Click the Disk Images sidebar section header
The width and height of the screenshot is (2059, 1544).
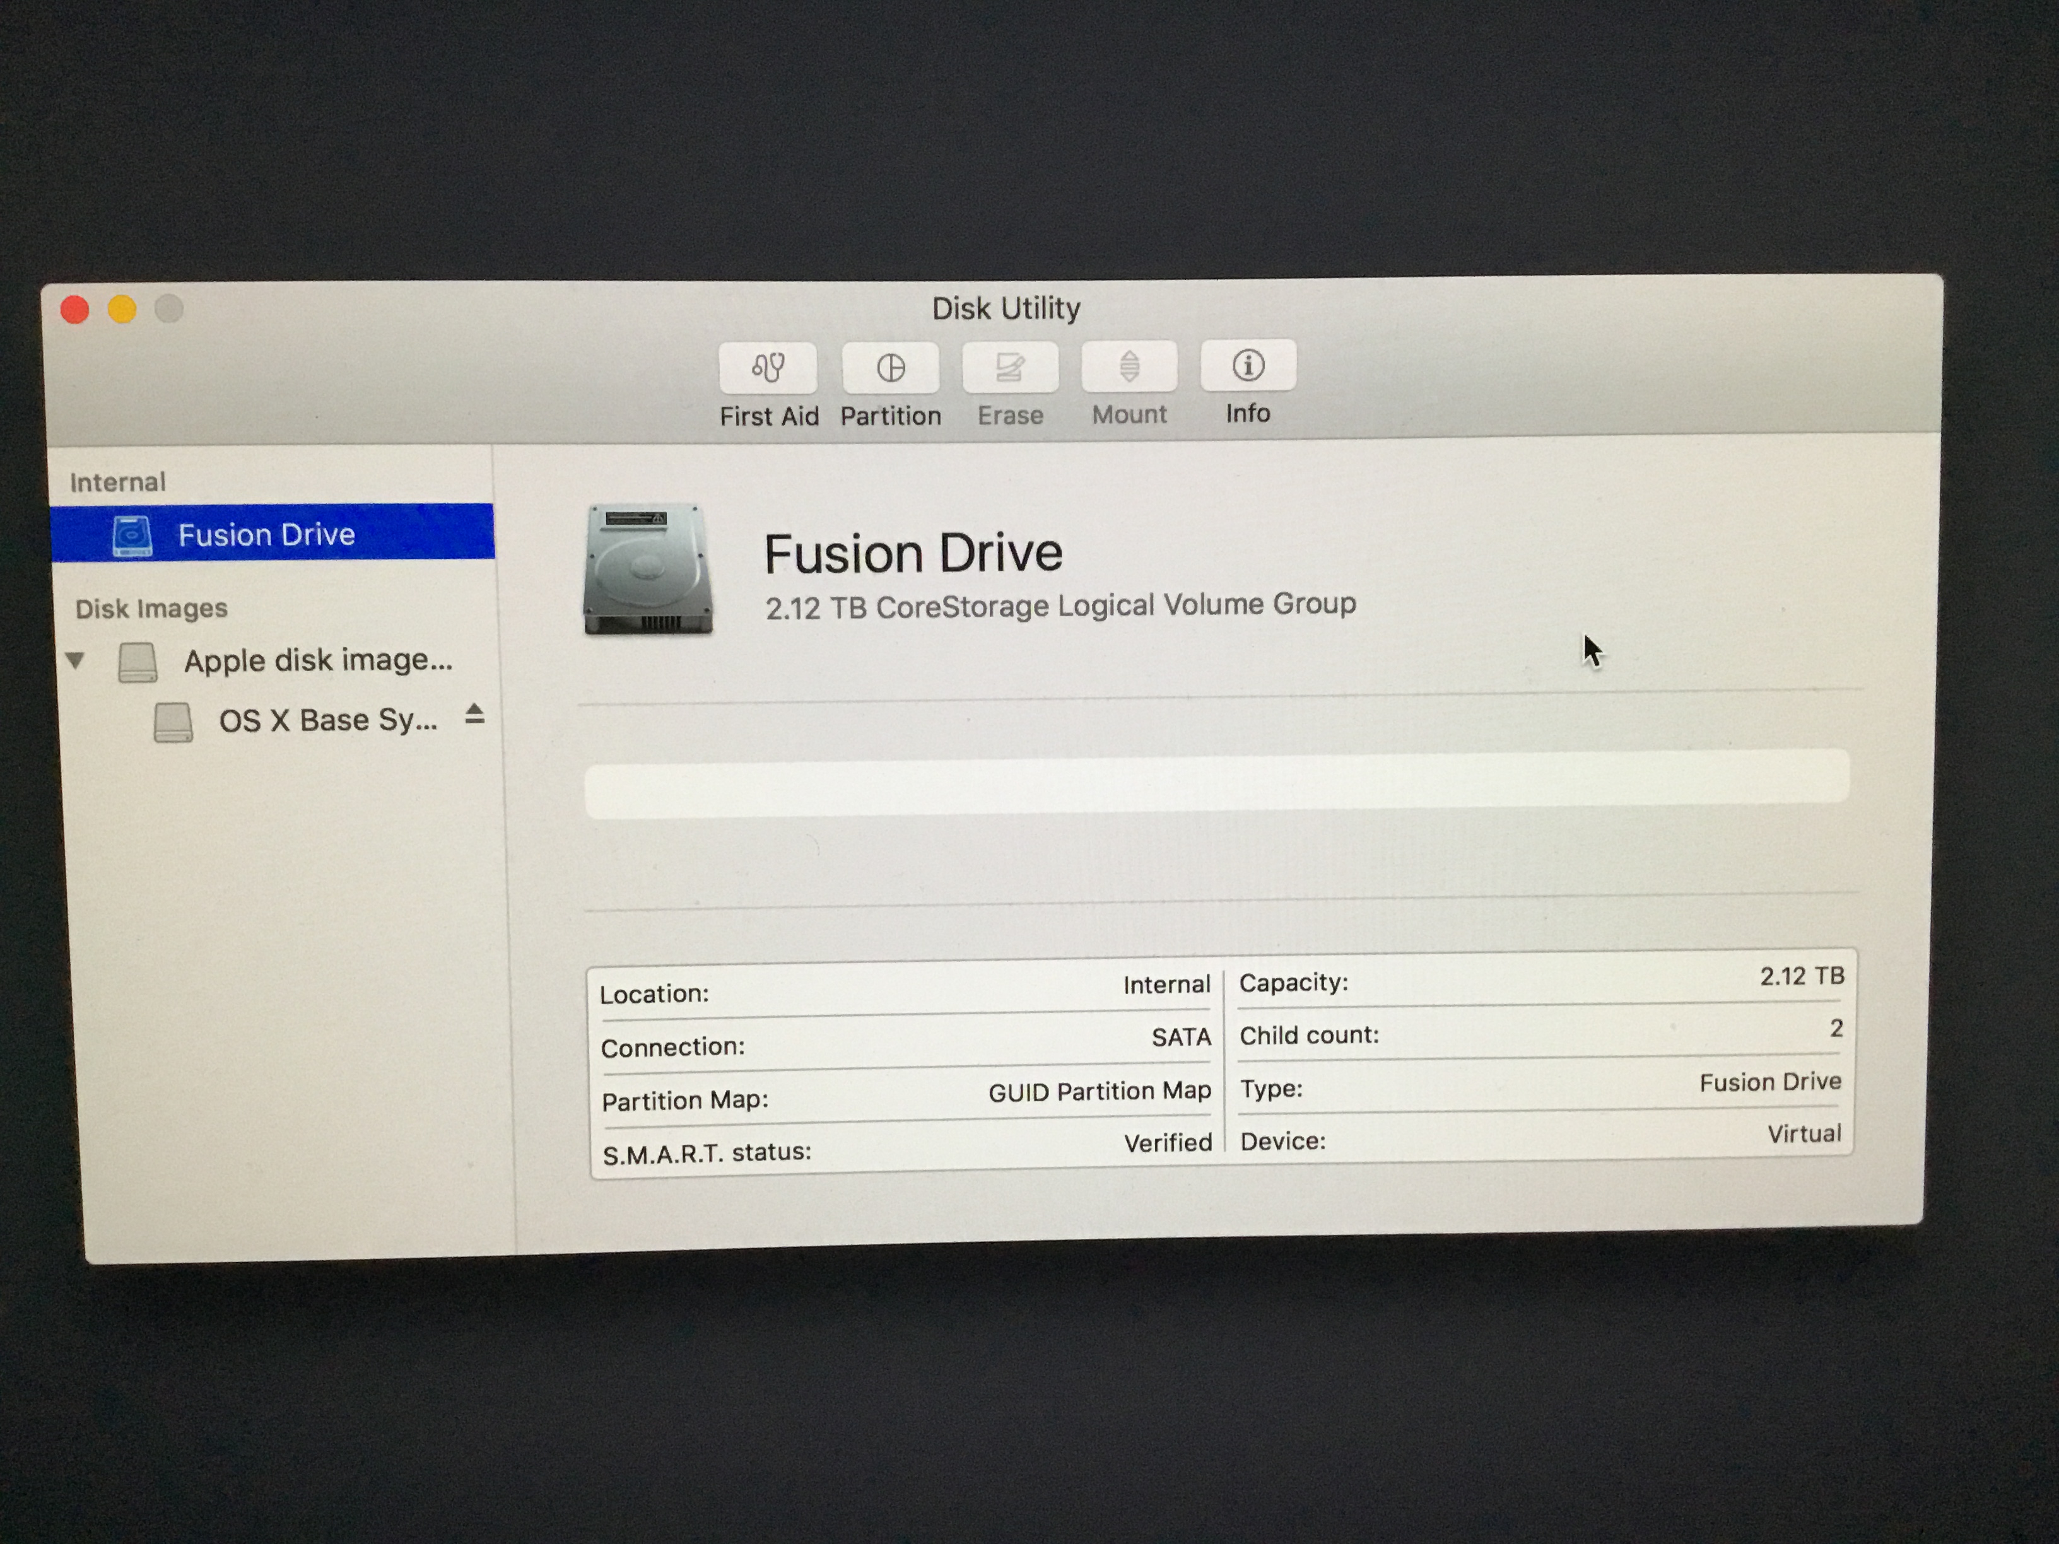(152, 609)
